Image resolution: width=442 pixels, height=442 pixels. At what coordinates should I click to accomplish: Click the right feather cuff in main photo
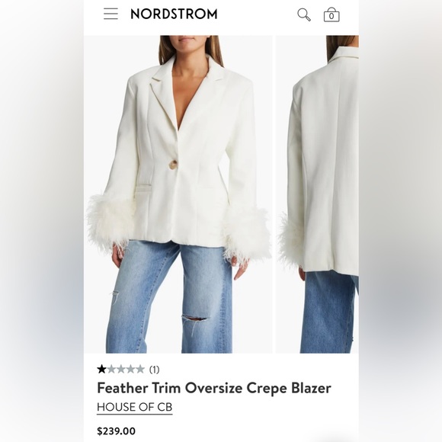coord(246,234)
